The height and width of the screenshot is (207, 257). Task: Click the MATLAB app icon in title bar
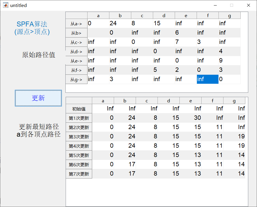[6, 5]
